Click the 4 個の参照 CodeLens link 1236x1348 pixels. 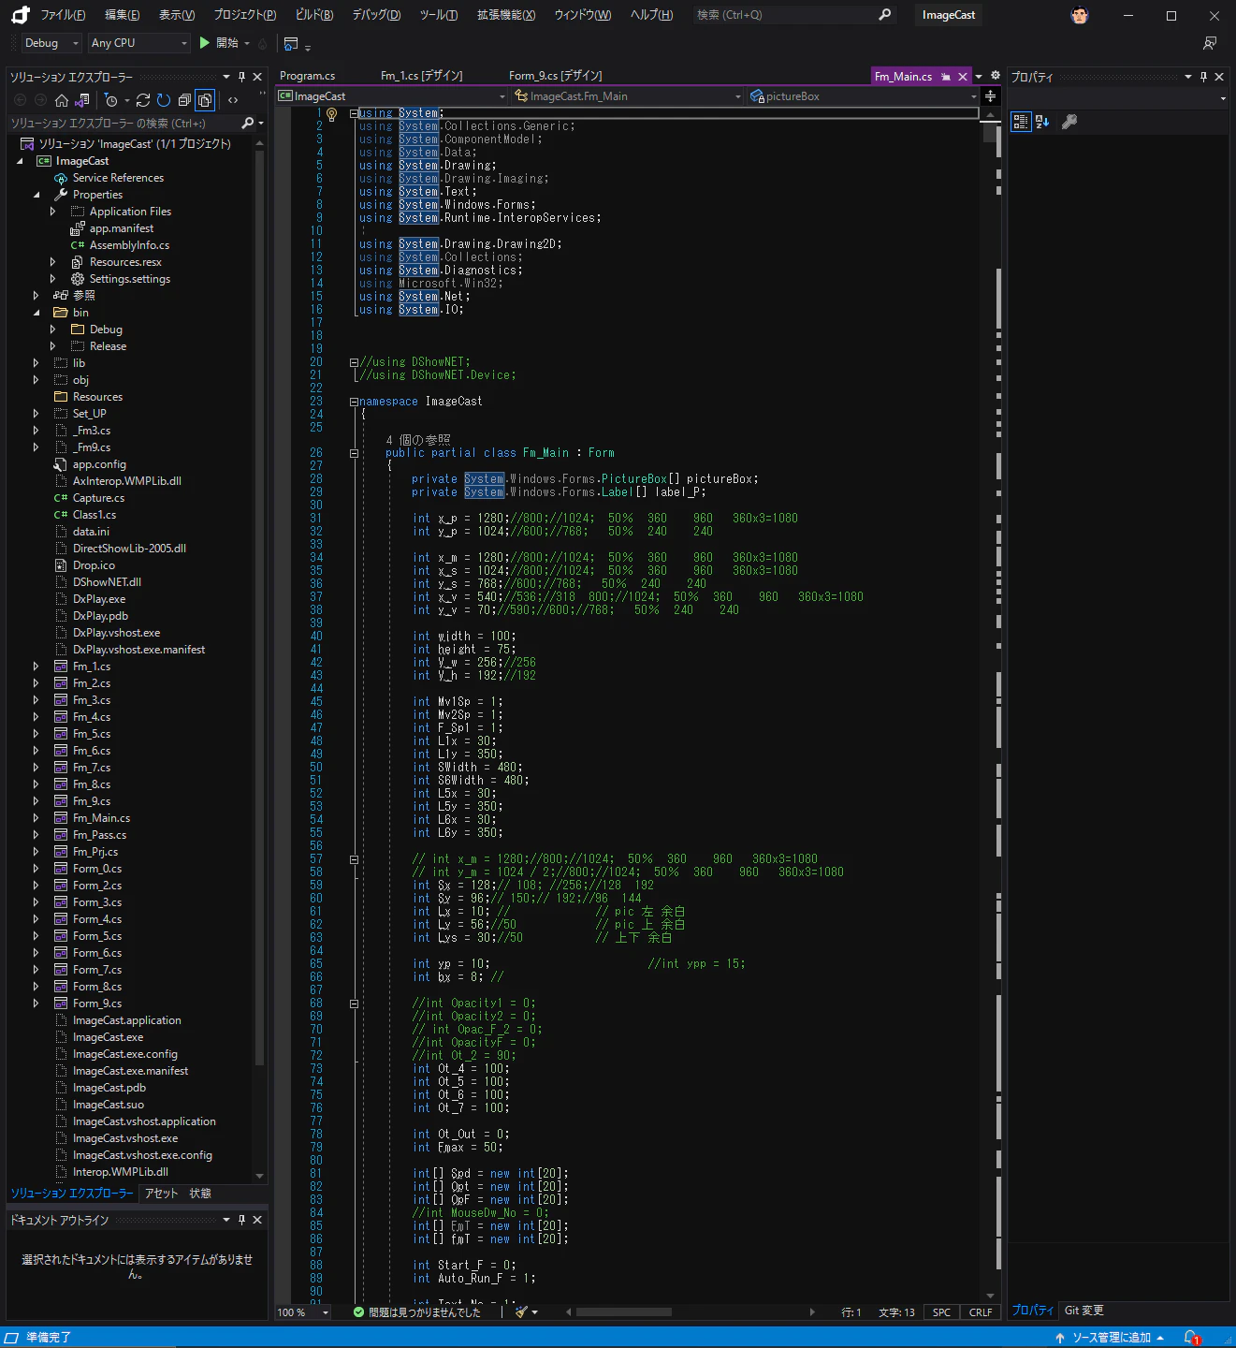[x=418, y=440]
